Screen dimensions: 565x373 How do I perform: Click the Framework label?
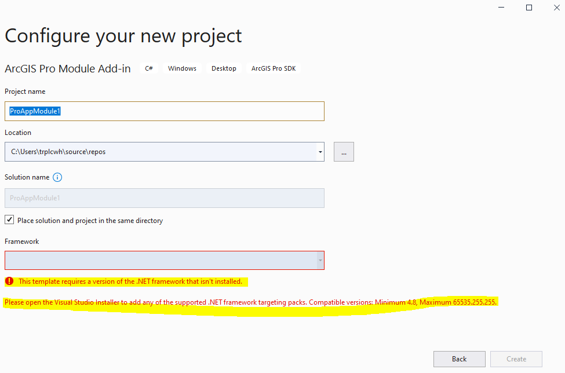click(x=21, y=242)
